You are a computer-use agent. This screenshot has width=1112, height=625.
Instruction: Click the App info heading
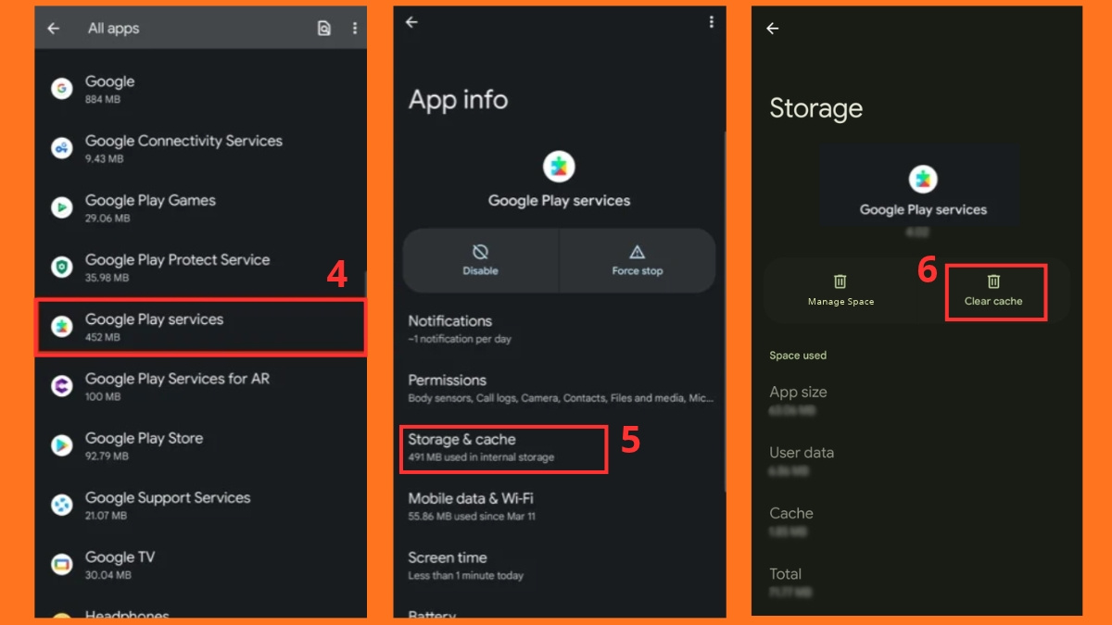coord(458,100)
